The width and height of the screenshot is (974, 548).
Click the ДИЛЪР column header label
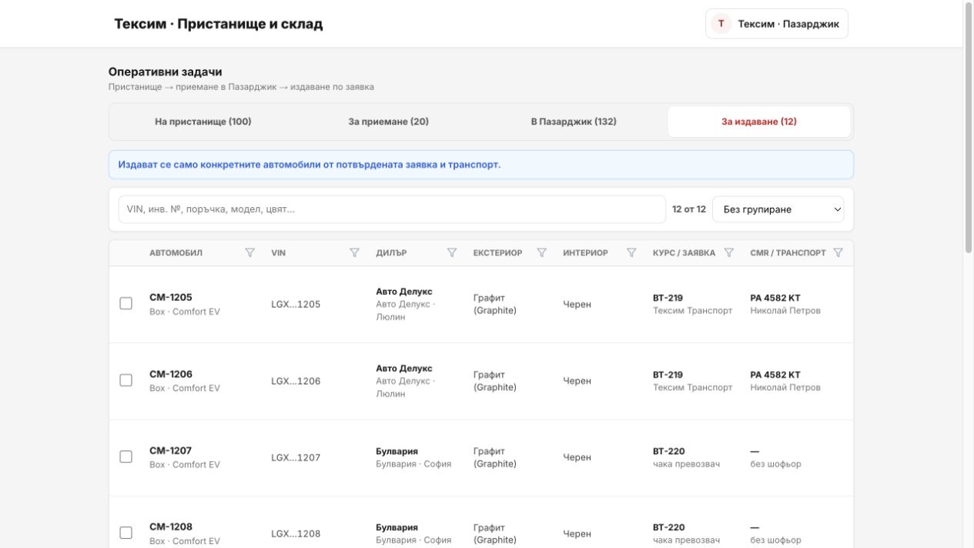tap(391, 252)
